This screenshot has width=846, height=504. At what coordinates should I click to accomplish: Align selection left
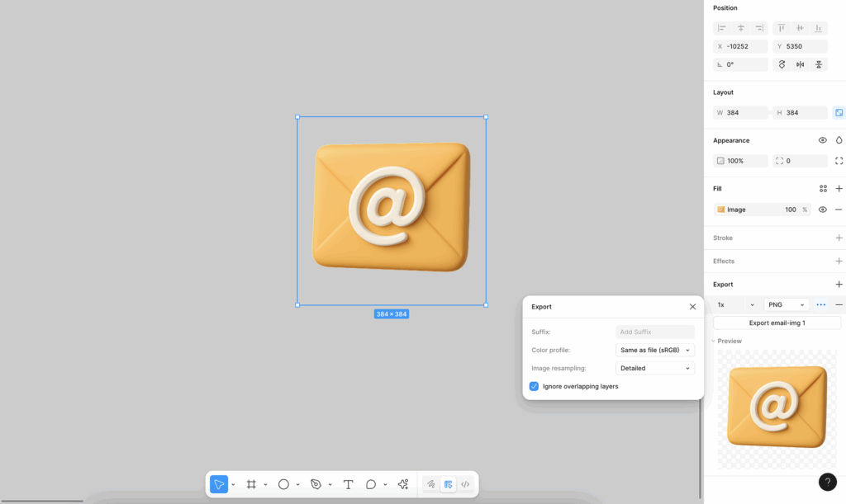pyautogui.click(x=722, y=28)
